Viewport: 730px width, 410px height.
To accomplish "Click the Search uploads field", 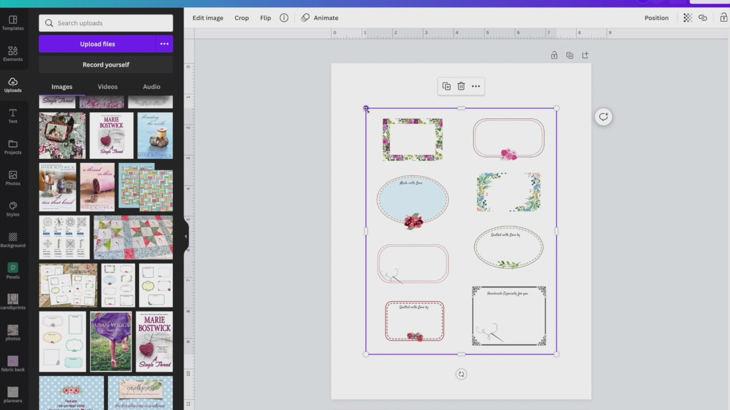I will point(106,23).
